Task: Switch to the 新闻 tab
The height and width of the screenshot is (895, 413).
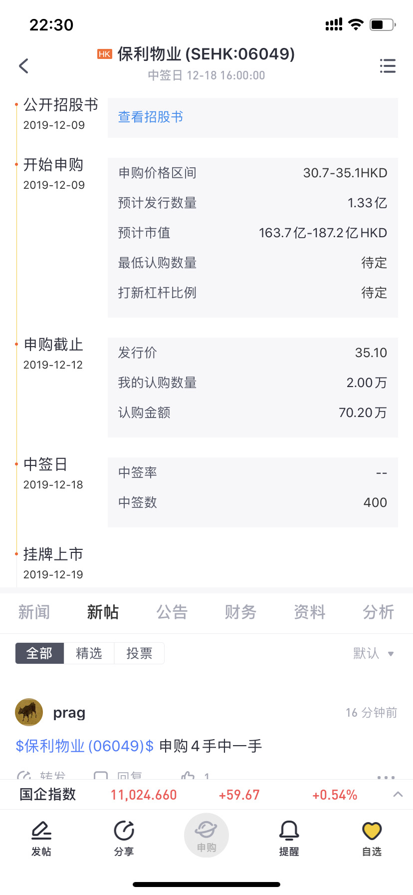Action: click(x=34, y=612)
